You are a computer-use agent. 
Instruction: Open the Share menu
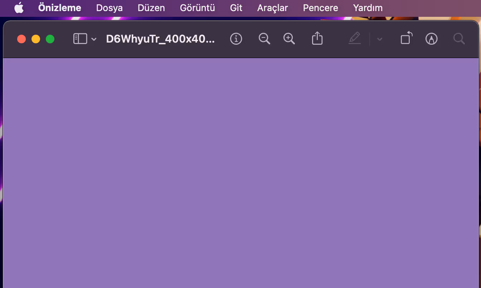point(317,39)
